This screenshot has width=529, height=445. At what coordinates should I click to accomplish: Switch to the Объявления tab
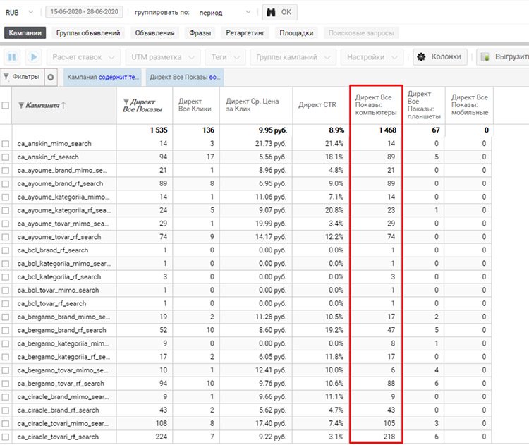(x=155, y=32)
